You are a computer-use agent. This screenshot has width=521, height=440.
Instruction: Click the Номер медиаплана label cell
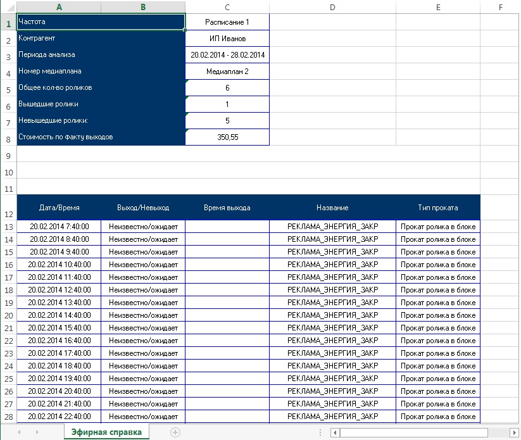tap(101, 71)
